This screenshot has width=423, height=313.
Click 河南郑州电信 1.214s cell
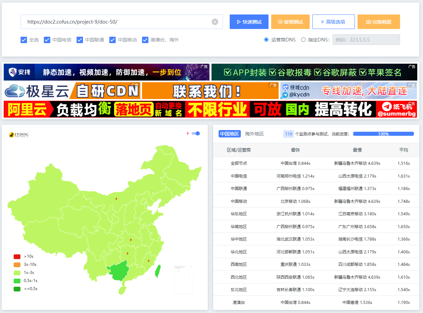(295, 176)
